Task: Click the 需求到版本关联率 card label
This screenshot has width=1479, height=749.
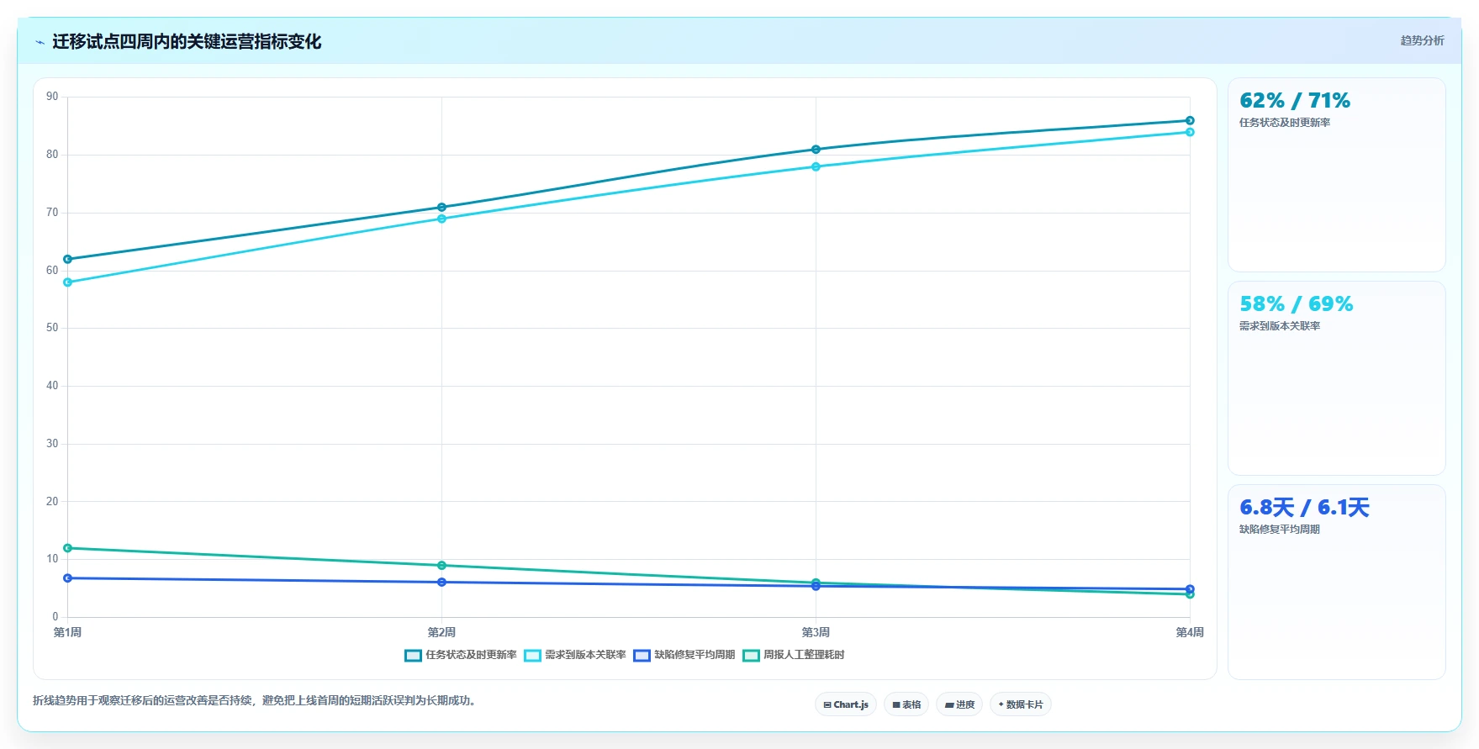Action: [x=1280, y=326]
